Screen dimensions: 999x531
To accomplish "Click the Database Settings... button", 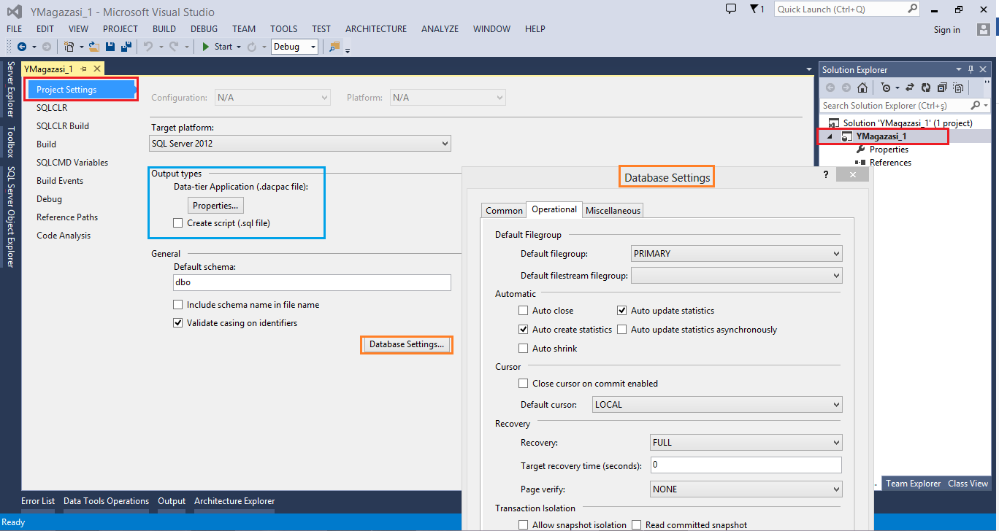I will click(407, 344).
